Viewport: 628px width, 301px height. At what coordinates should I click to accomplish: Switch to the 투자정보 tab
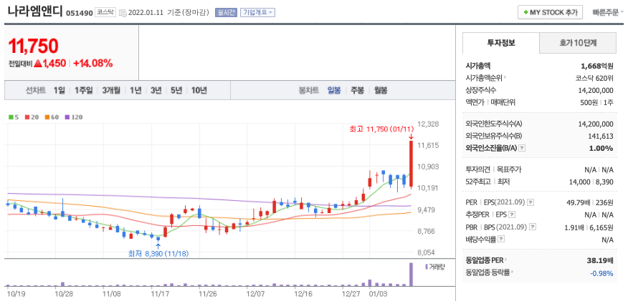(501, 43)
